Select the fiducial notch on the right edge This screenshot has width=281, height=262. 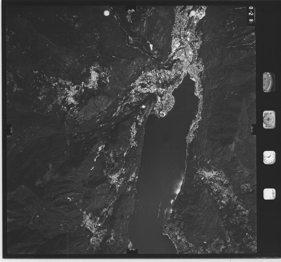pyautogui.click(x=254, y=129)
